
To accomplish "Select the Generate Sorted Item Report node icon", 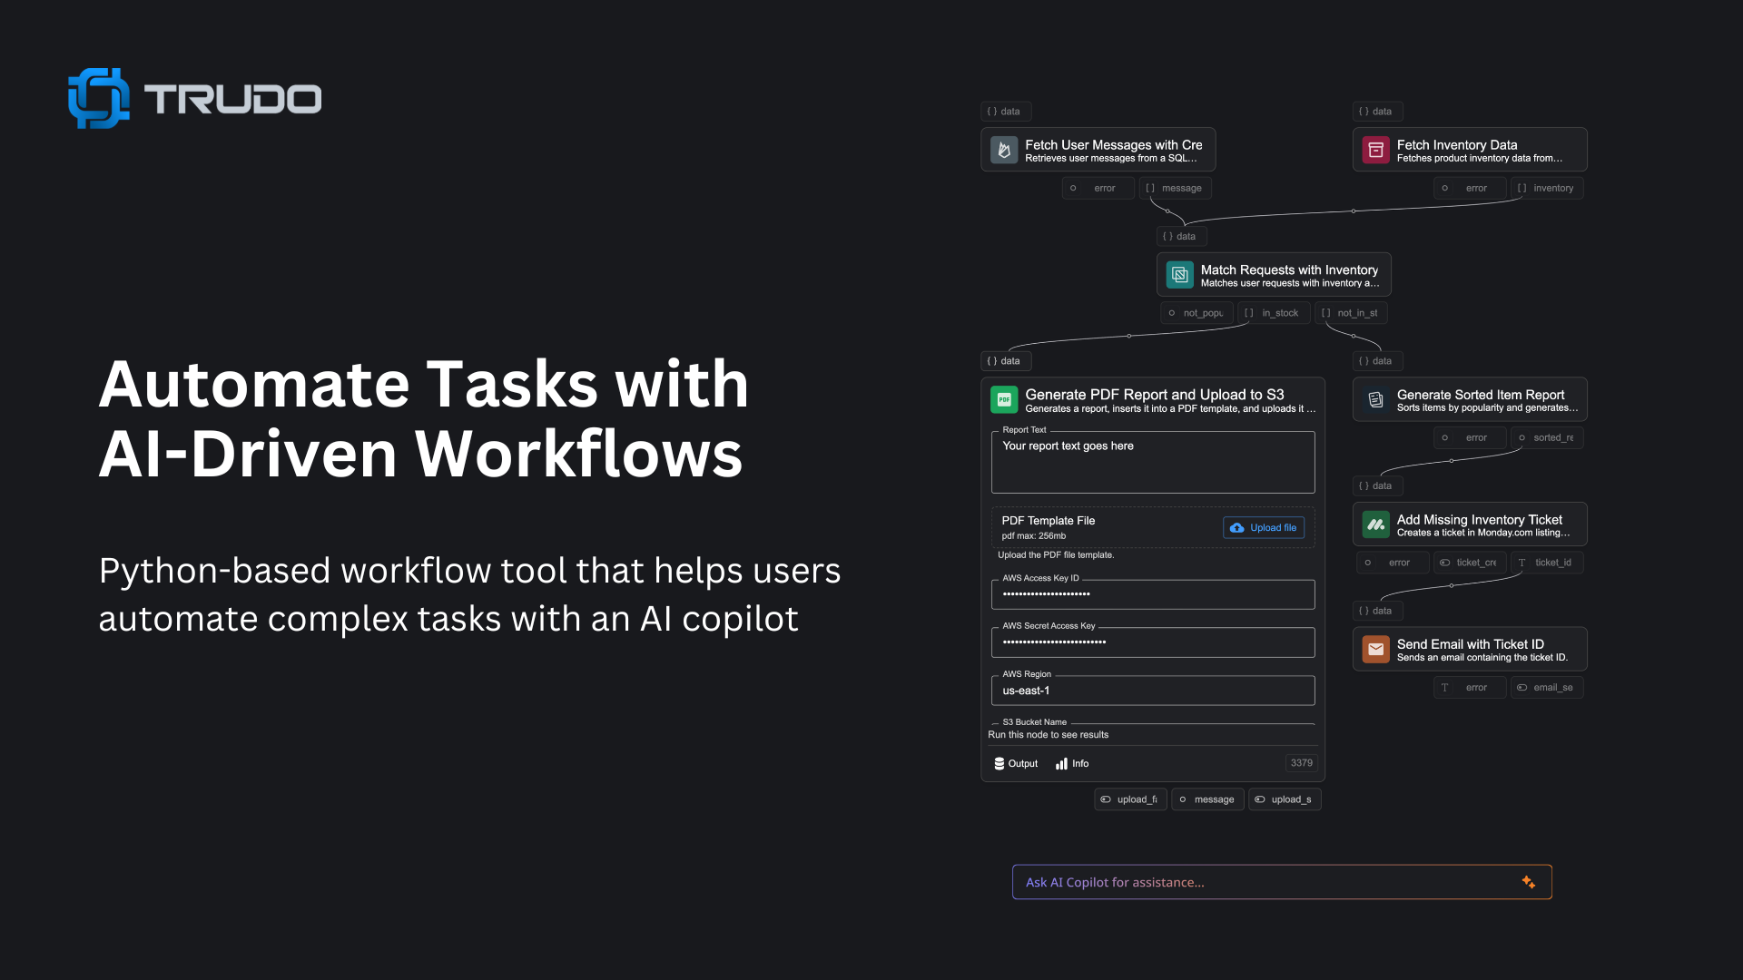I will pos(1374,399).
